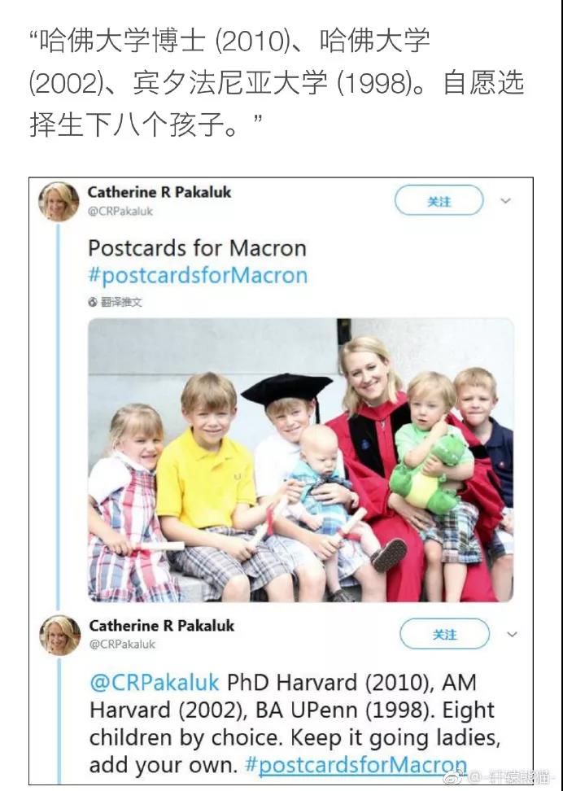Open the @CRPakaluk mention in the reply text
This screenshot has width=563, height=791.
click(x=155, y=682)
